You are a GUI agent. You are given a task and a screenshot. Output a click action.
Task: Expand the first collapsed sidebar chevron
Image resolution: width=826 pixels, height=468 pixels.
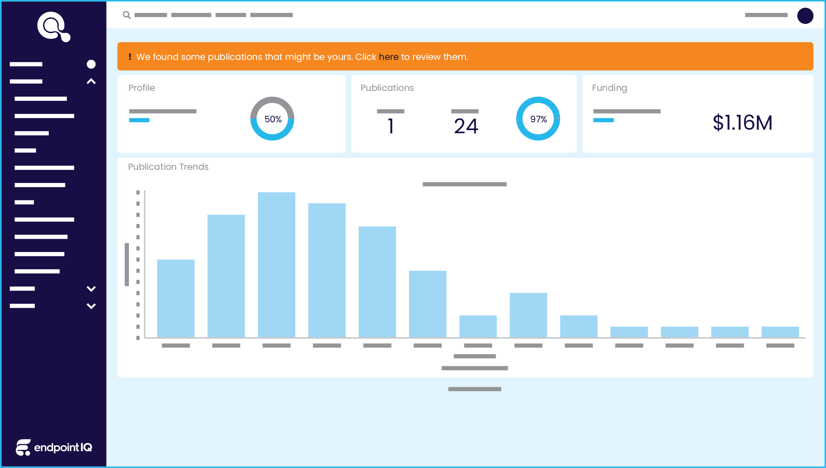(x=91, y=289)
